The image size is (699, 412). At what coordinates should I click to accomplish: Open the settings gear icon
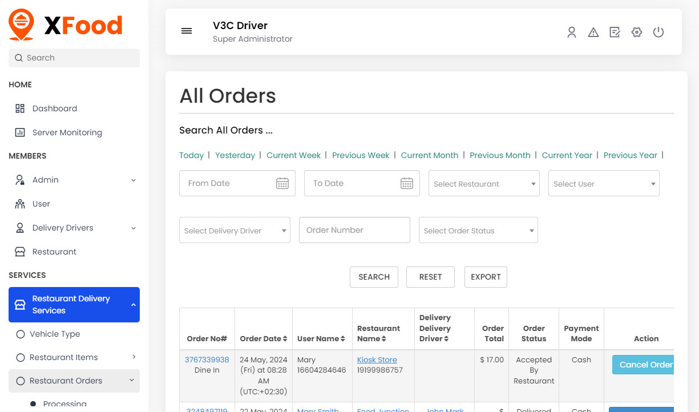click(636, 32)
